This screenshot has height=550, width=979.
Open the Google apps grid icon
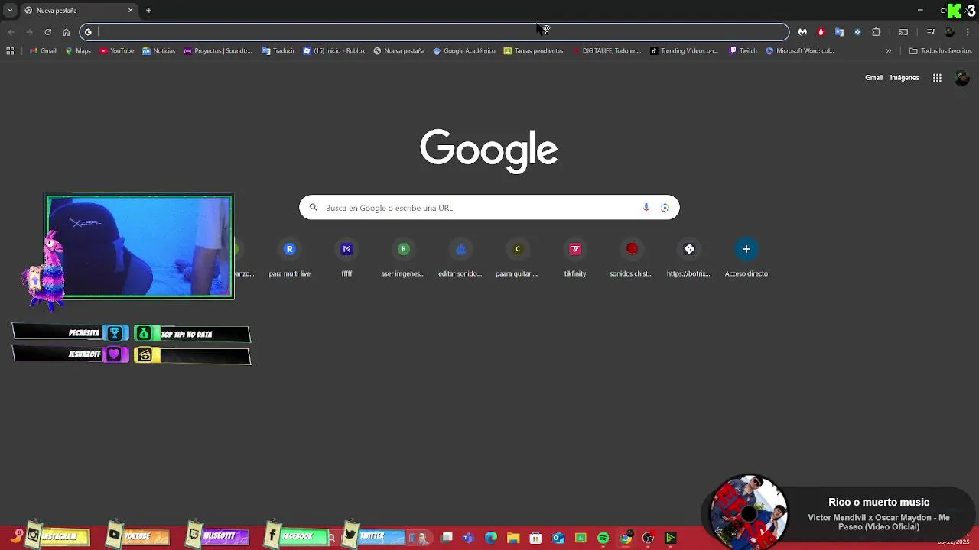(x=937, y=78)
